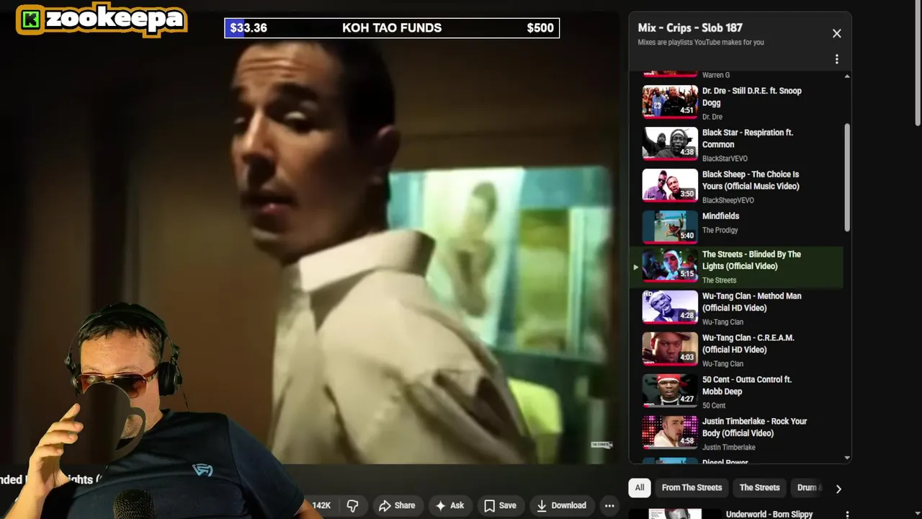Select the Drum filter chip
The image size is (922, 519).
[808, 488]
